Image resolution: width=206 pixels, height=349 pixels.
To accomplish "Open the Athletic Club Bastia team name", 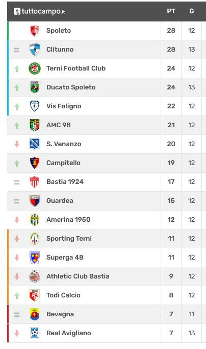I will click(x=78, y=276).
